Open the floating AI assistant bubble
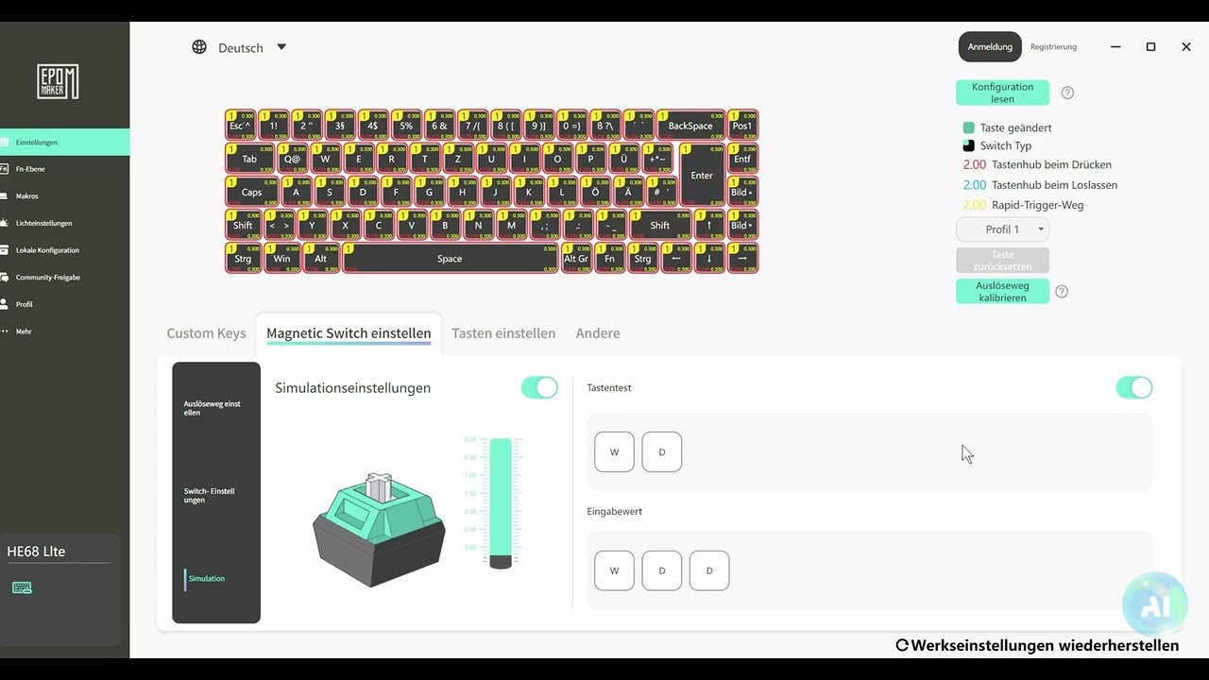 pos(1154,605)
